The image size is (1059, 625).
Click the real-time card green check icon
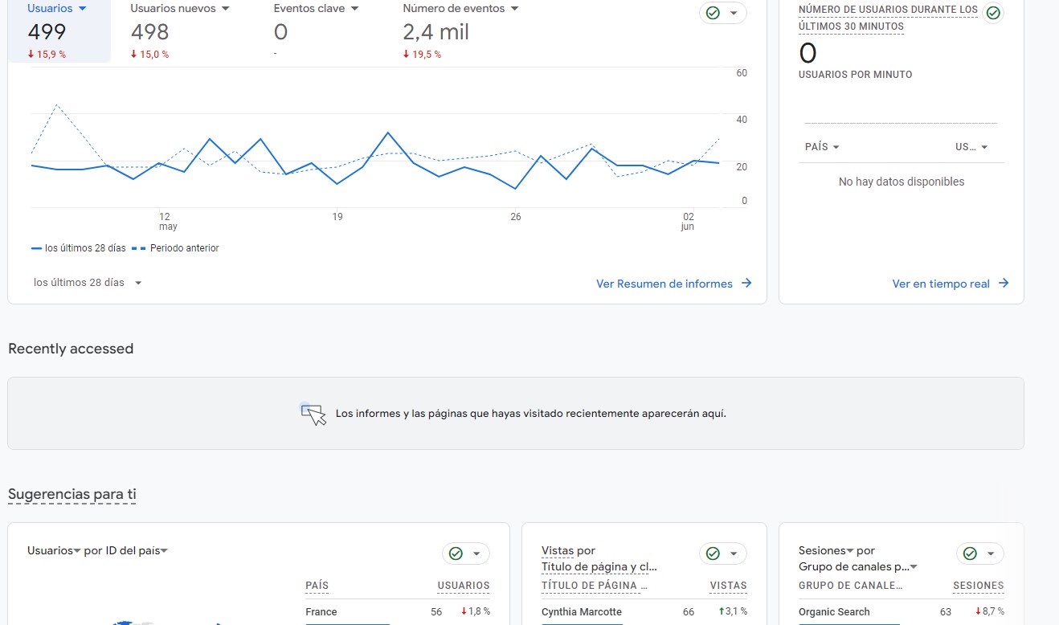coord(993,13)
